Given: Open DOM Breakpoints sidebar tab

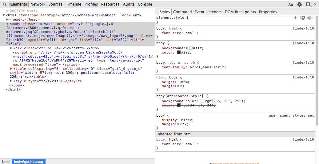Looking at the screenshot, I should pos(240,12).
